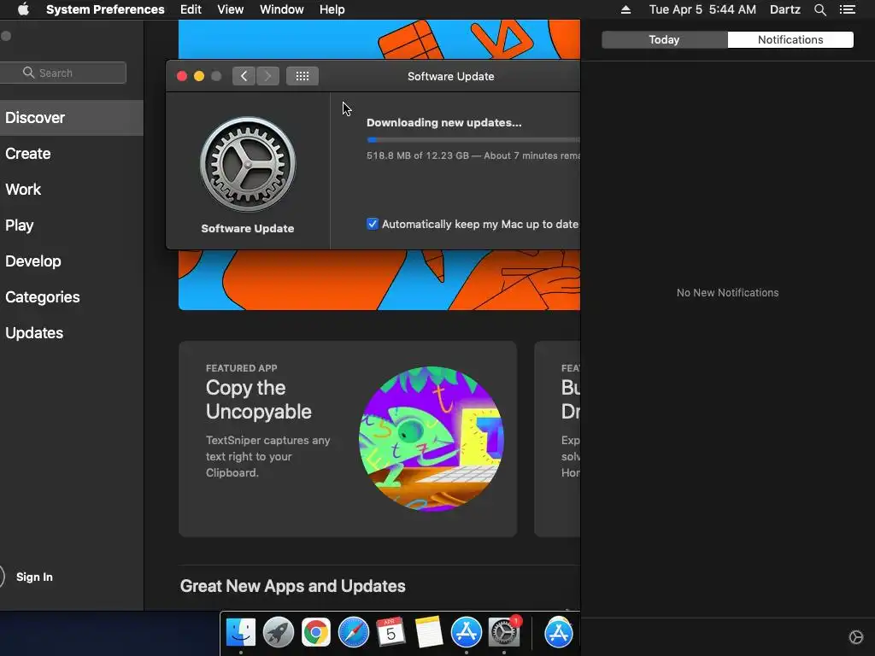Go back in System Preferences
The height and width of the screenshot is (656, 875).
point(244,76)
